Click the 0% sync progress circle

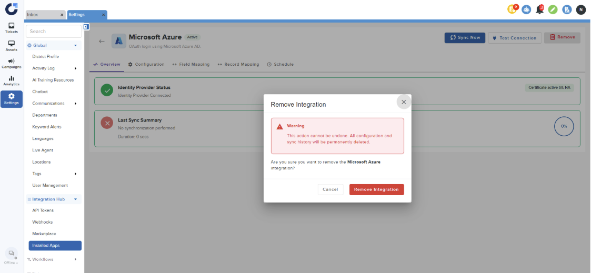564,126
